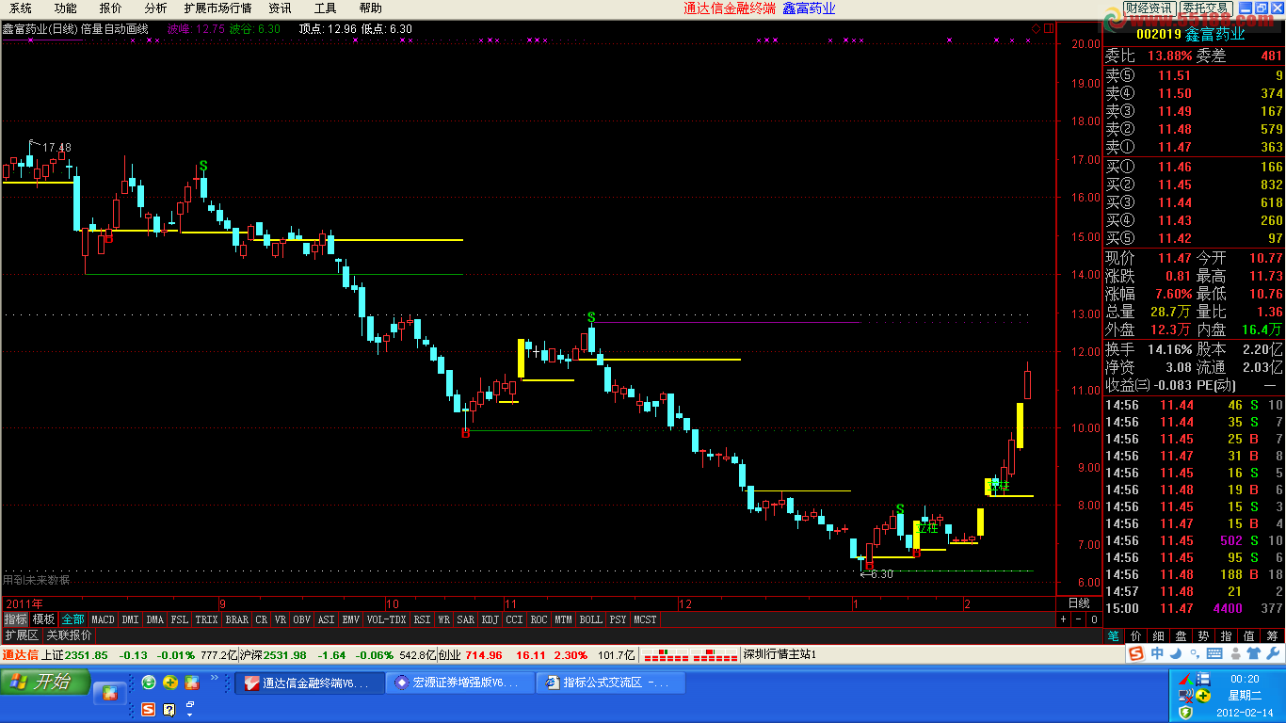The height and width of the screenshot is (723, 1286).
Task: Select the BOLL indicator
Action: coord(590,619)
